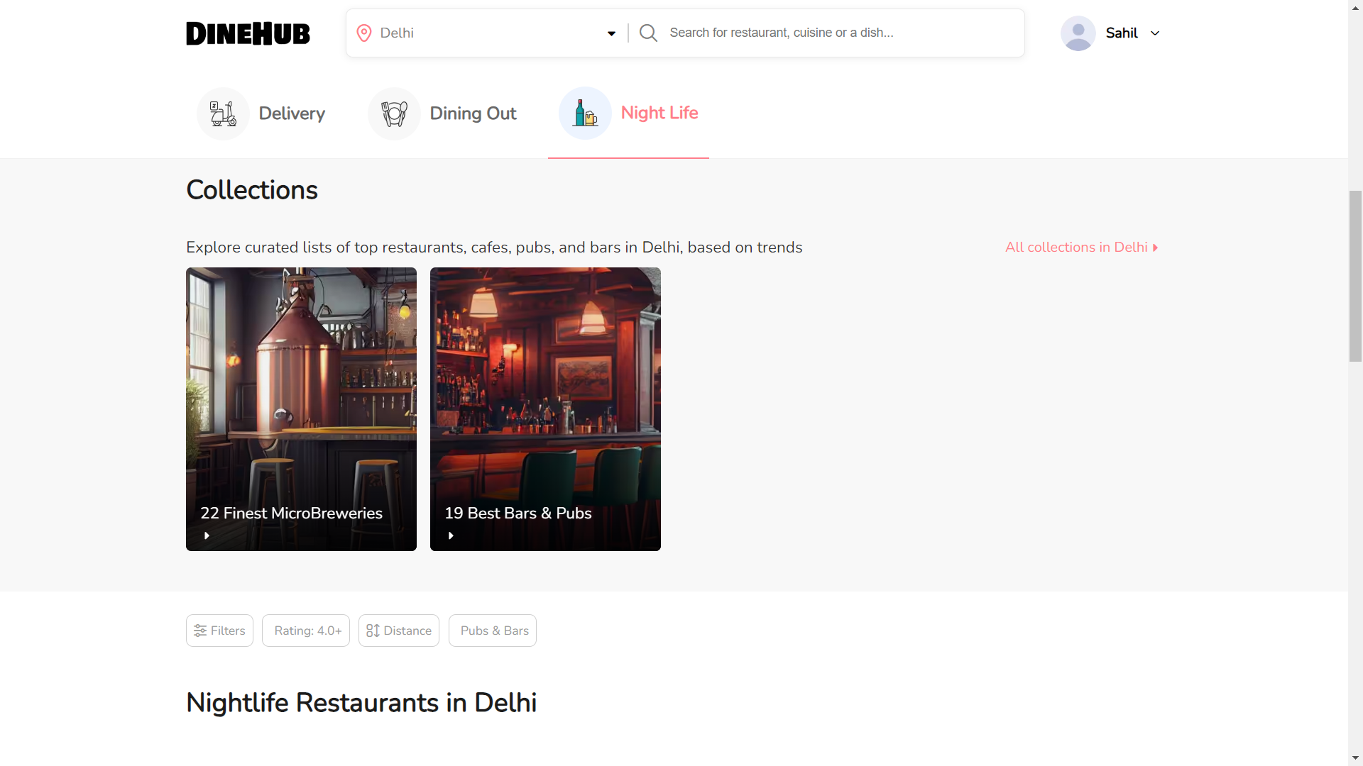Screen dimensions: 1363x766
Task: Switch to the Dining Out tab
Action: tap(443, 113)
